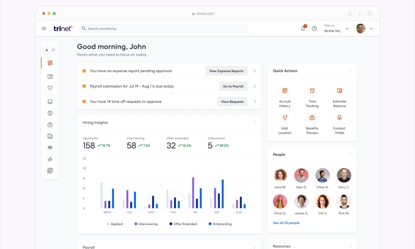Switch sidebar to A mode

[47, 50]
